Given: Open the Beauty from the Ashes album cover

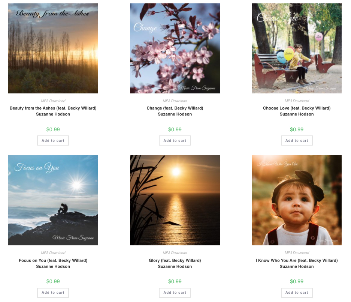Looking at the screenshot, I should click(x=53, y=48).
